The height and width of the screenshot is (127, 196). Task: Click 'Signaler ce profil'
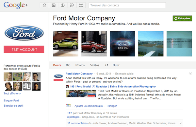click(x=13, y=106)
